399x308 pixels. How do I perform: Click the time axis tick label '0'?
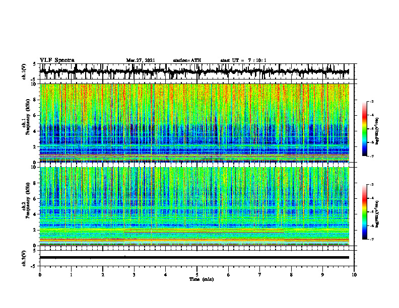(40, 275)
